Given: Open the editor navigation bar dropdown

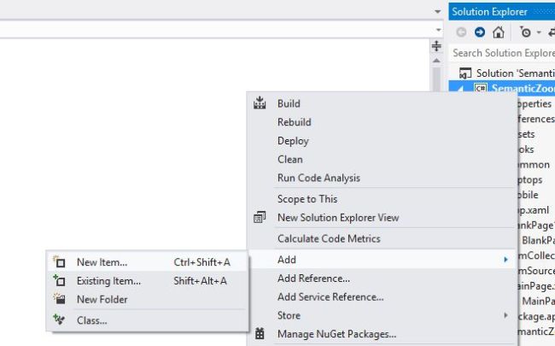Looking at the screenshot, I should point(436,30).
